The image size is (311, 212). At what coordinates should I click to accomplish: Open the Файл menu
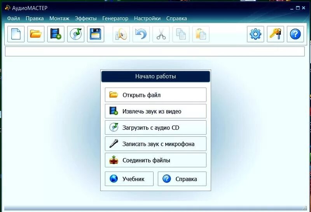tap(14, 18)
